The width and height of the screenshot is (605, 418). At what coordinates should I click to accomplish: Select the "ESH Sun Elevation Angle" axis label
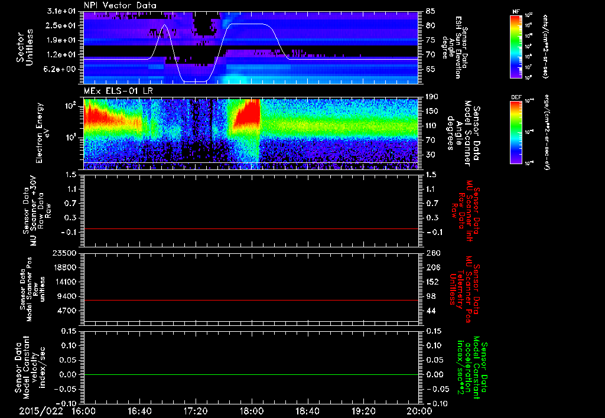pos(456,47)
